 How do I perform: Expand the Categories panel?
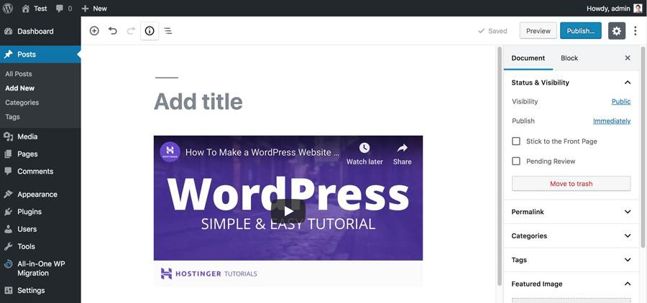[571, 236]
